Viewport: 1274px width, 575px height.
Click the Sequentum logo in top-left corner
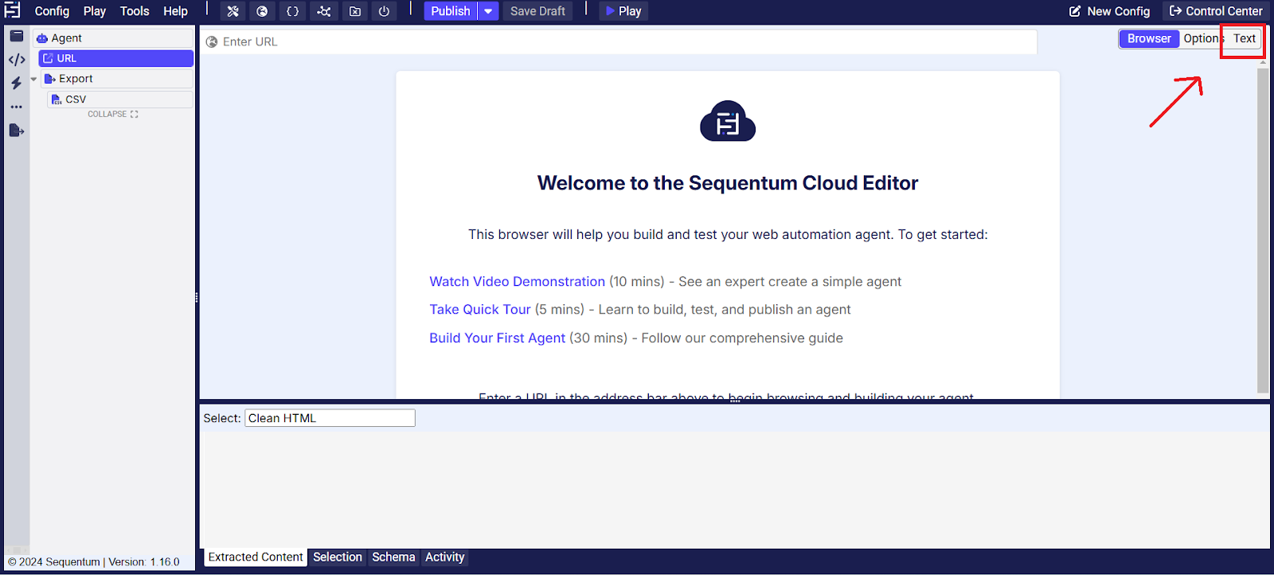(x=12, y=10)
